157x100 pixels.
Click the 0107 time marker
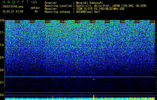pos(107,21)
